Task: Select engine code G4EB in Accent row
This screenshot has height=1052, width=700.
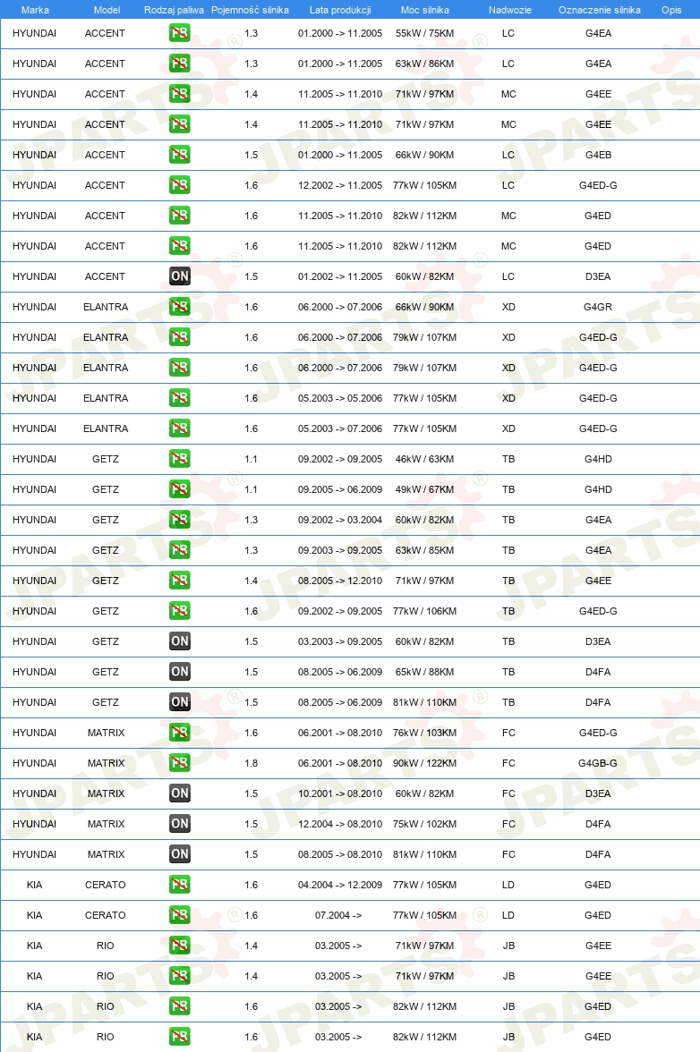Action: pos(598,155)
